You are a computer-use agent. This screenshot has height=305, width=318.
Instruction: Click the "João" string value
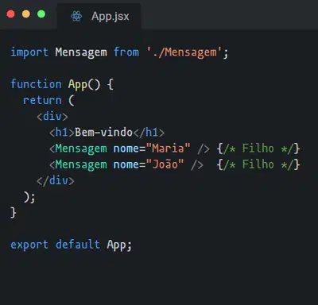click(x=165, y=164)
